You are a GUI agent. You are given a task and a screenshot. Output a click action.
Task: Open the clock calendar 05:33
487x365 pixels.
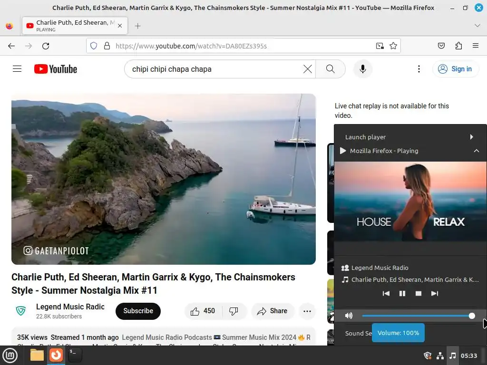point(469,355)
